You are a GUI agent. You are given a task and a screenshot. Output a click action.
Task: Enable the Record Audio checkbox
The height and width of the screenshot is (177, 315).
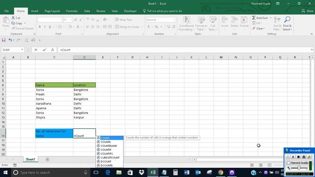(289, 163)
